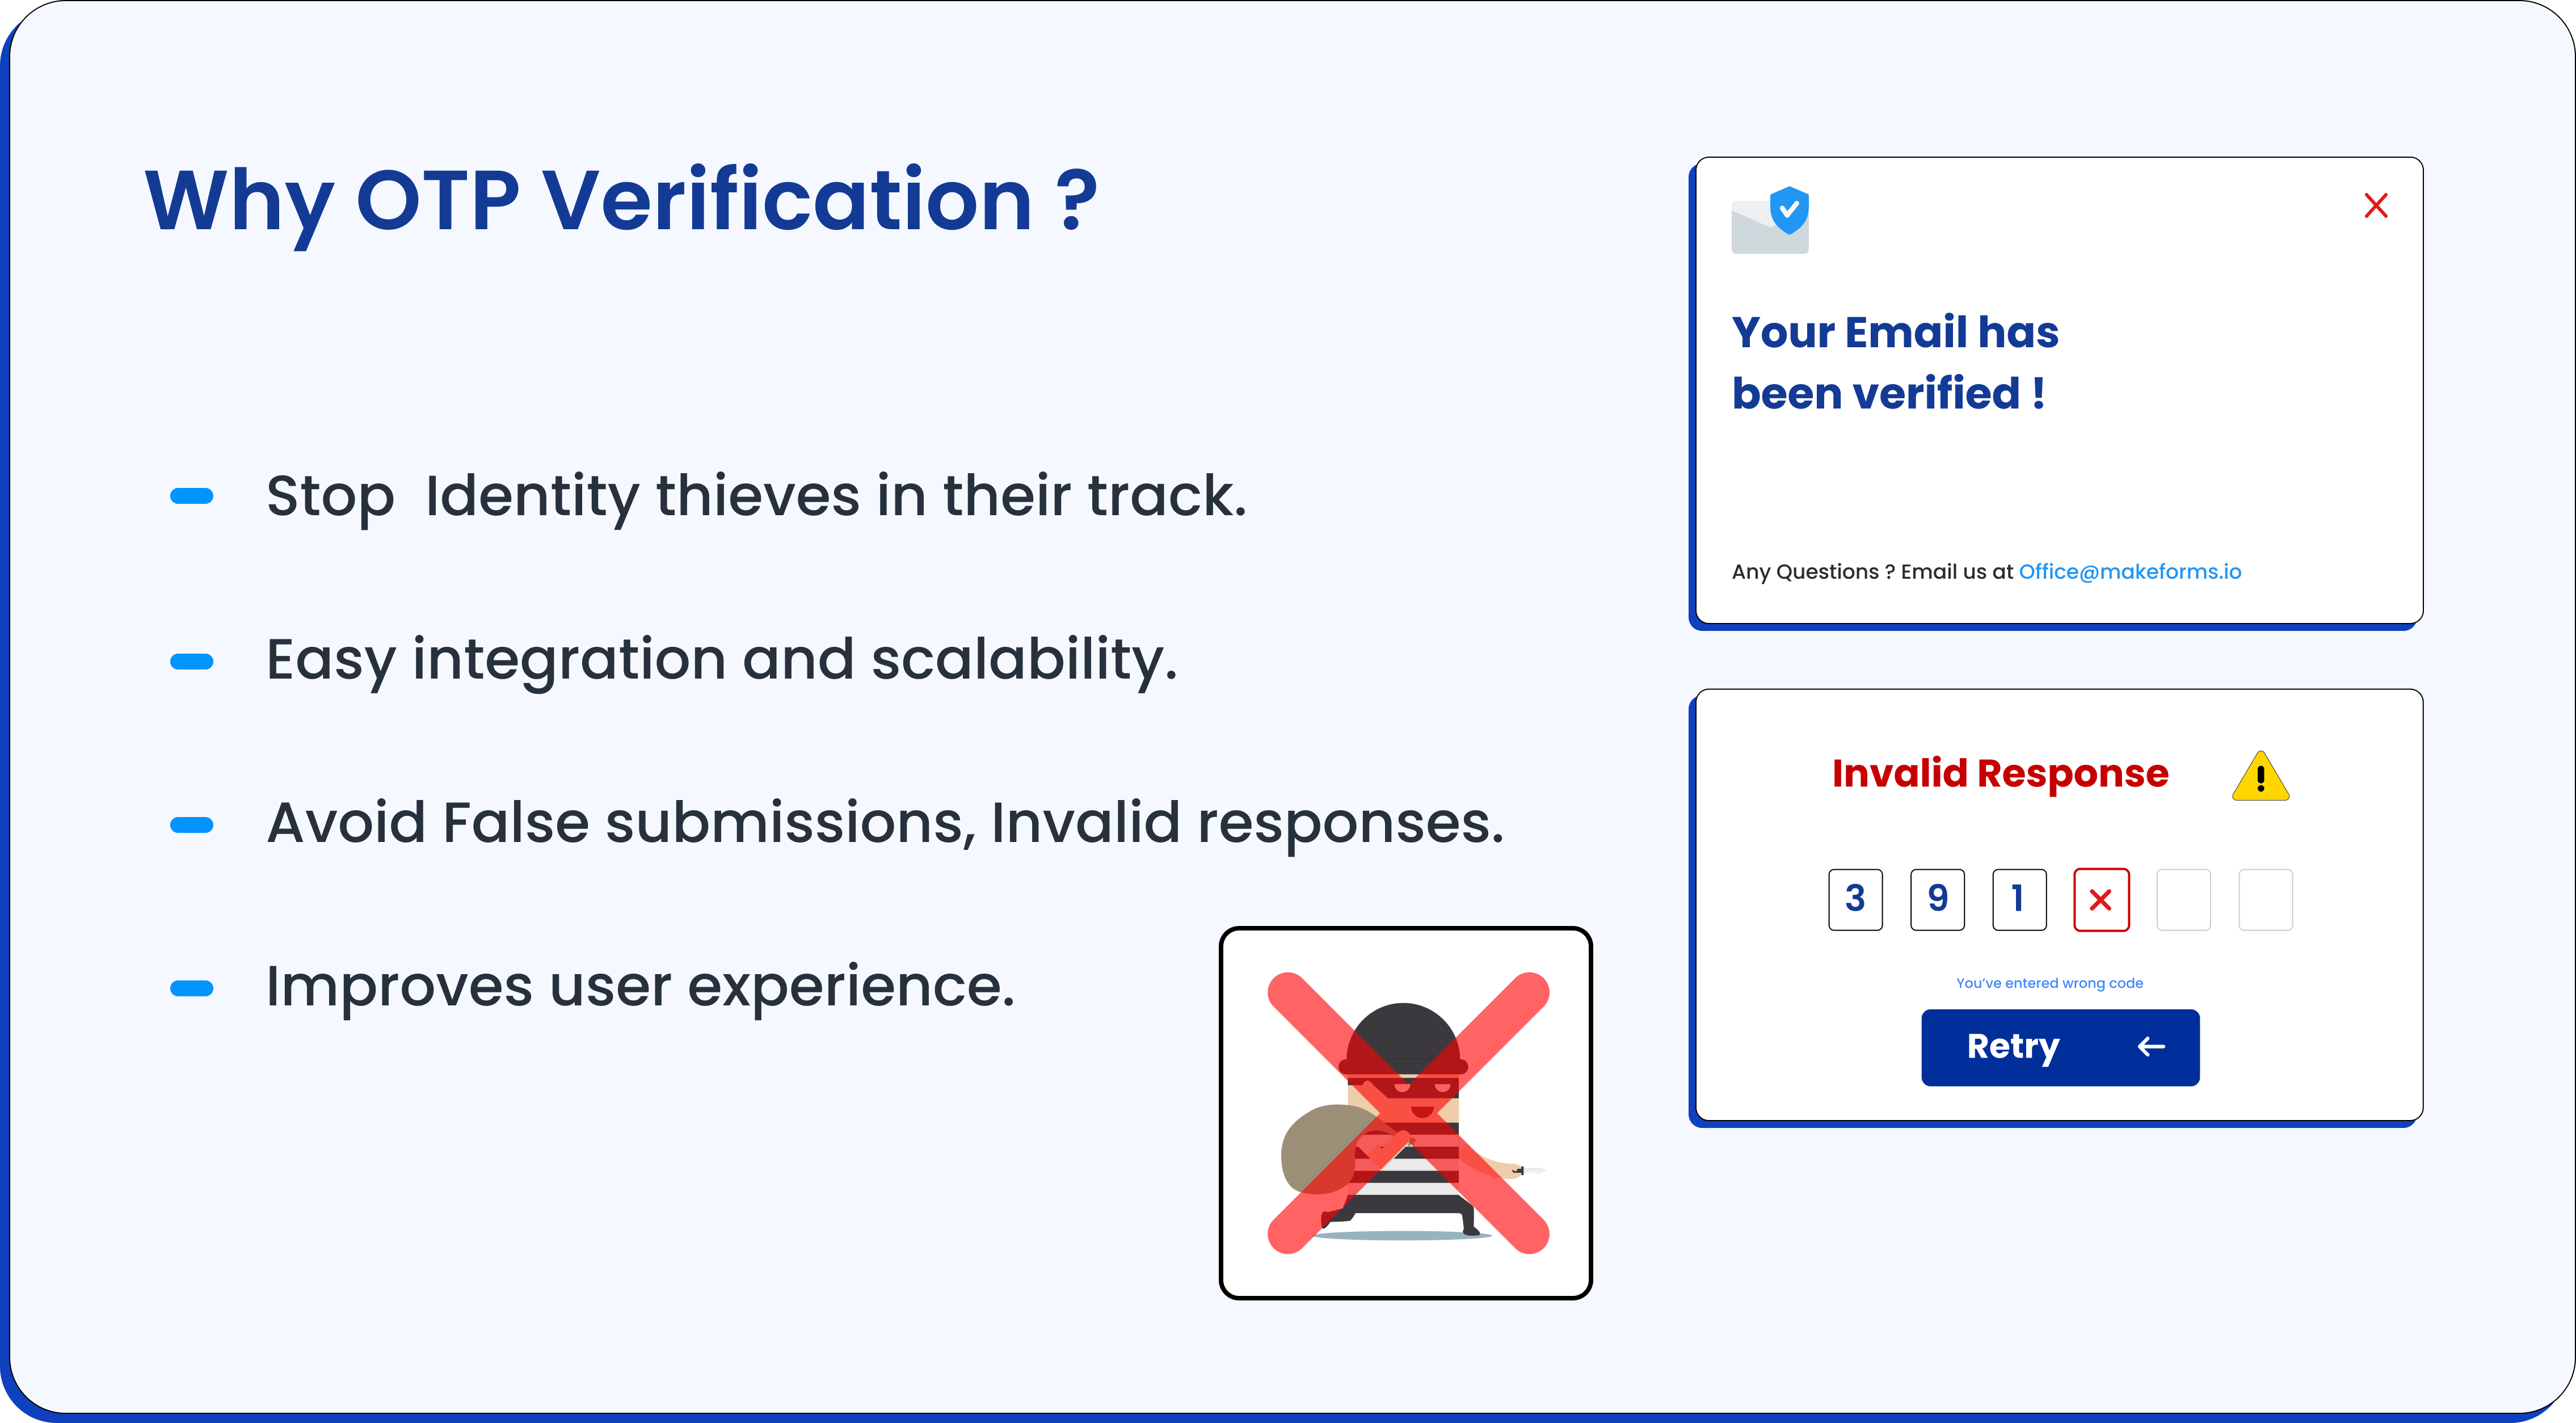Click the red X in fourth code box
The height and width of the screenshot is (1423, 2576).
coord(2101,900)
